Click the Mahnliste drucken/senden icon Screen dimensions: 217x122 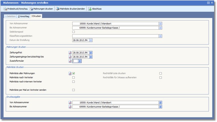coord(58,9)
